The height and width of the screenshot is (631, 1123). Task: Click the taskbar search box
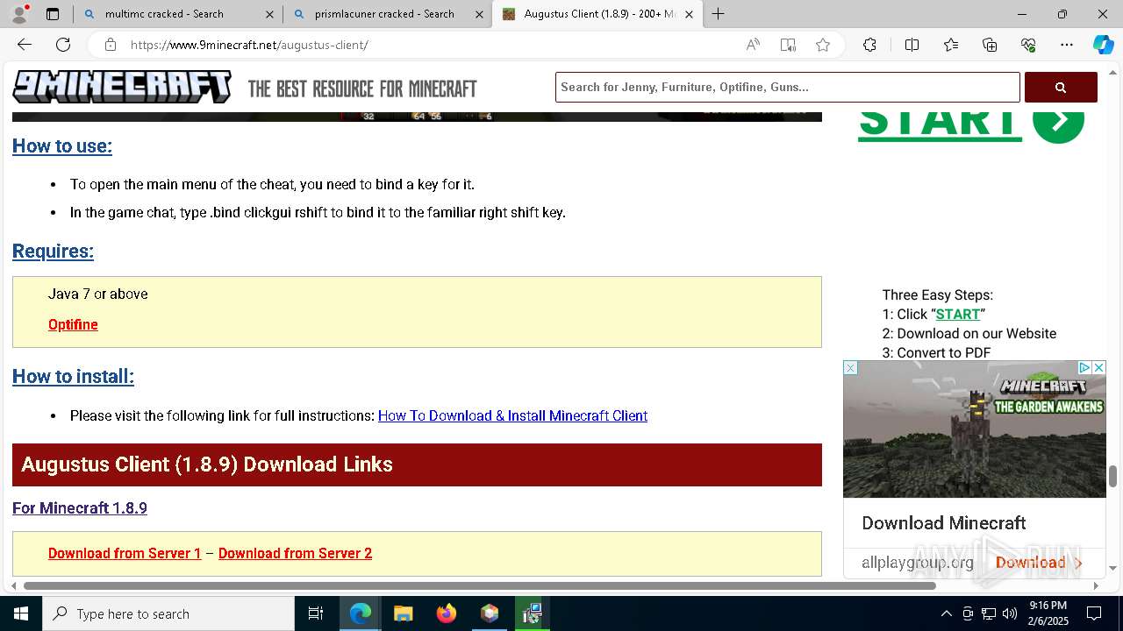coord(168,613)
